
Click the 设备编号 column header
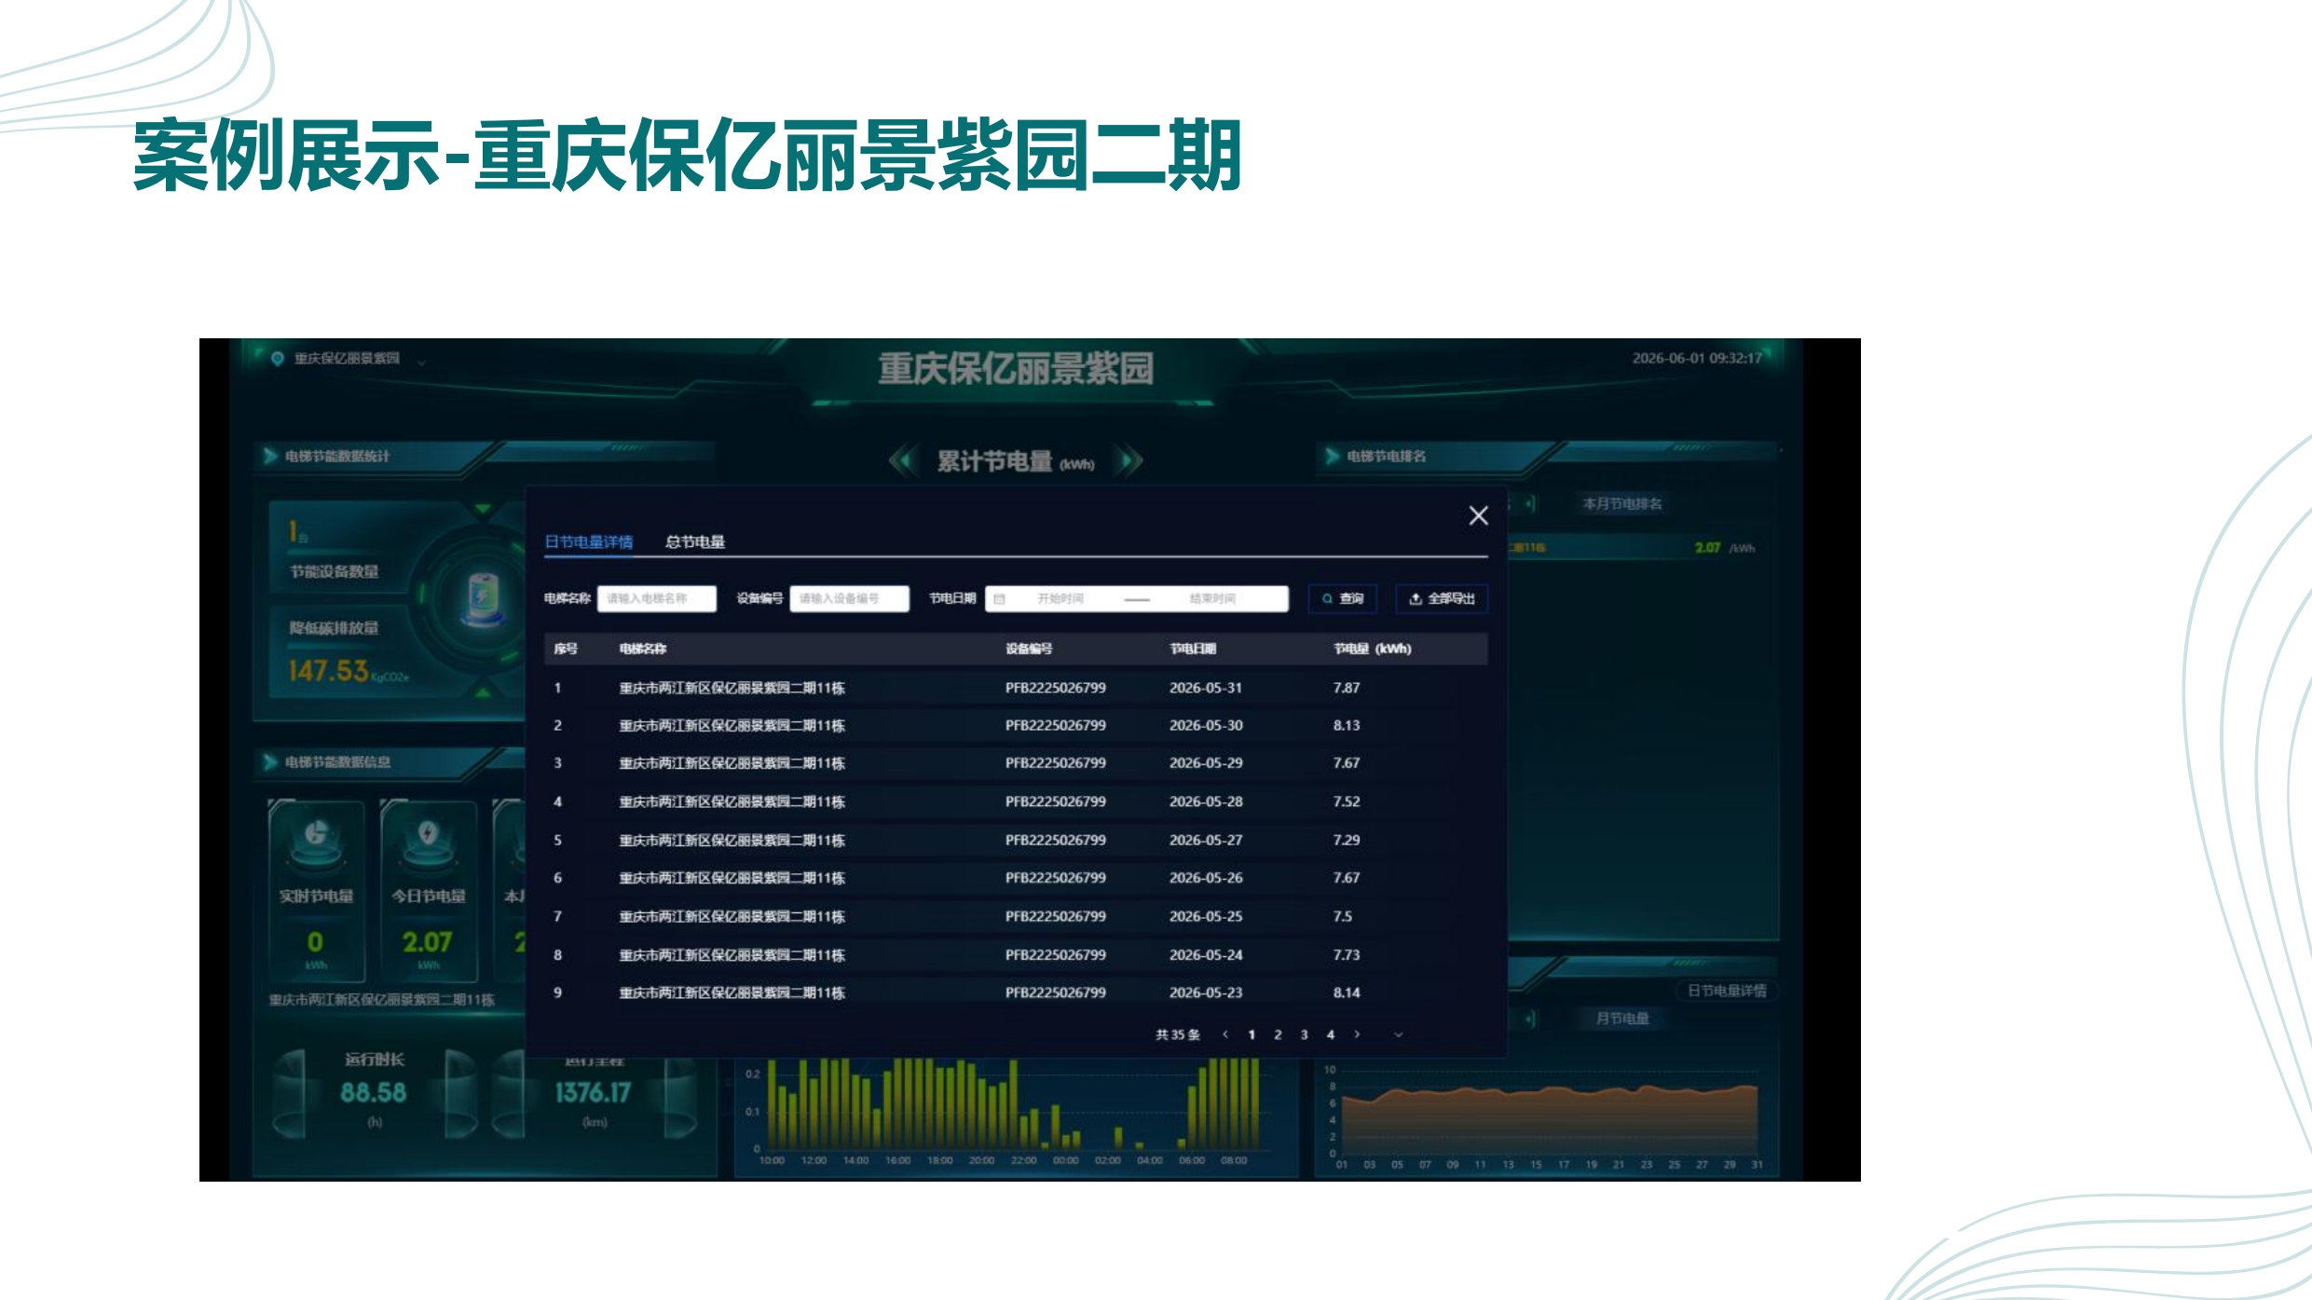coord(1029,649)
